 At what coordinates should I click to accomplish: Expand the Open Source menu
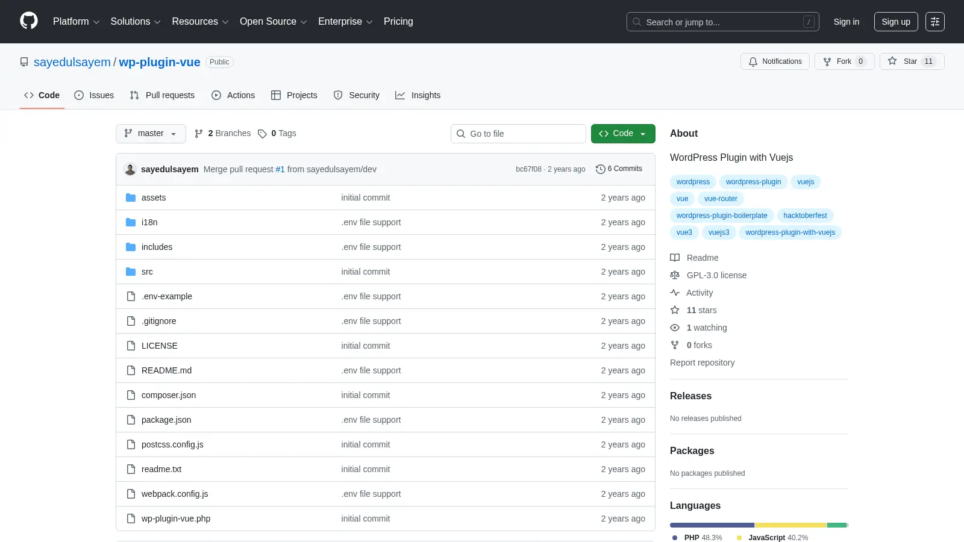pyautogui.click(x=274, y=22)
